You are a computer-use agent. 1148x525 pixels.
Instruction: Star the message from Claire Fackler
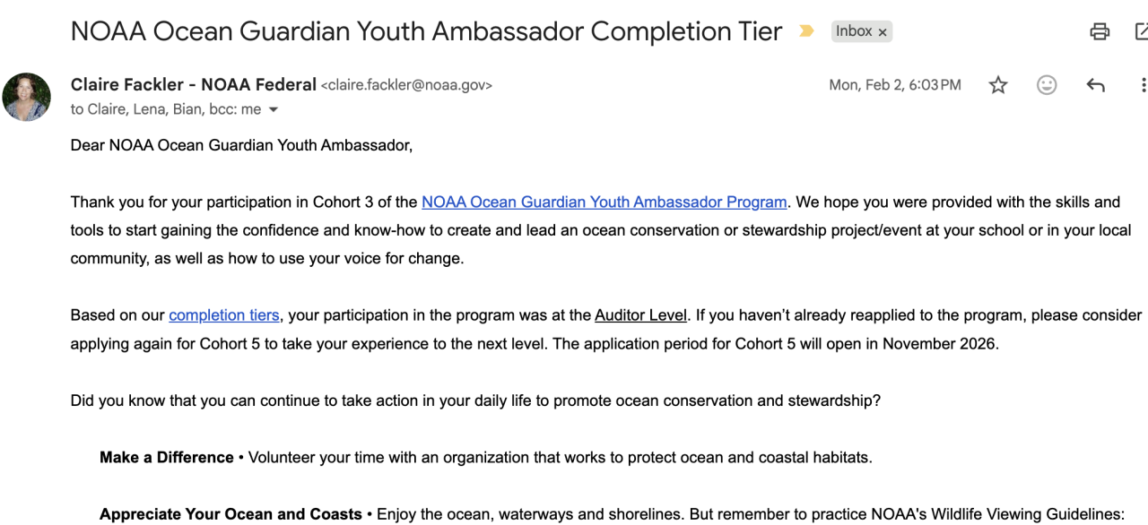(x=998, y=85)
